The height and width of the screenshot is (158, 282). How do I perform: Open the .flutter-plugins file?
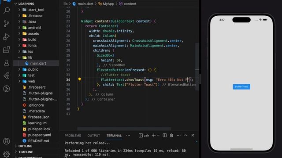[x=40, y=93]
